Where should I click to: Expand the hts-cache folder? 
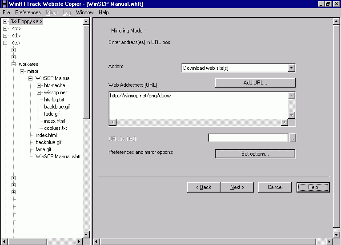click(x=39, y=85)
